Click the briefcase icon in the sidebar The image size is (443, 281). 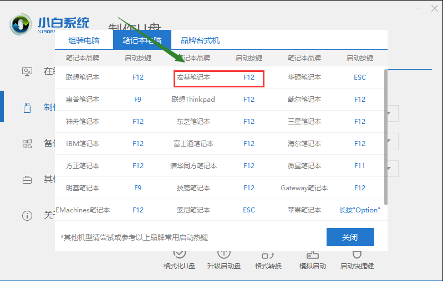[x=27, y=179]
